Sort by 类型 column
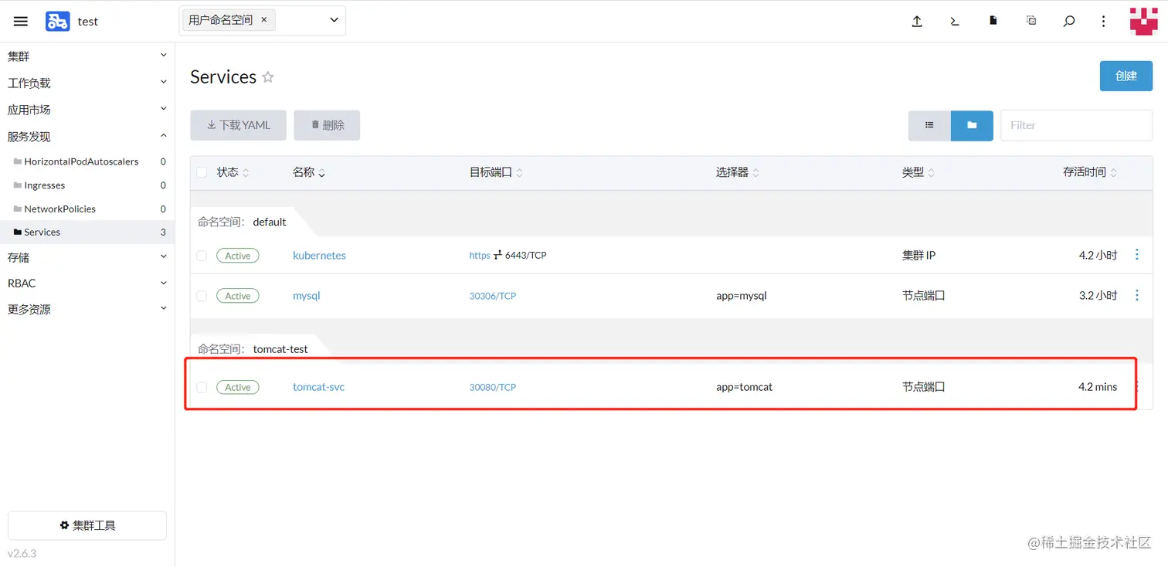 918,172
